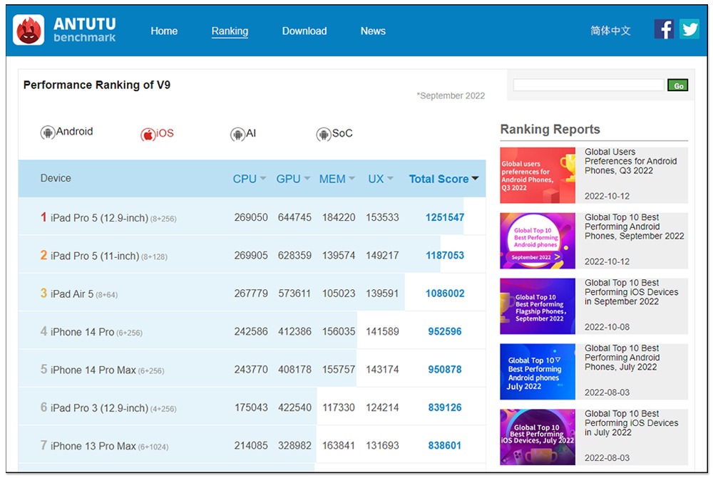Screen dimensions: 713x478
Task: Open Best Performing Android Phones, July 2022 report
Action: click(x=622, y=358)
